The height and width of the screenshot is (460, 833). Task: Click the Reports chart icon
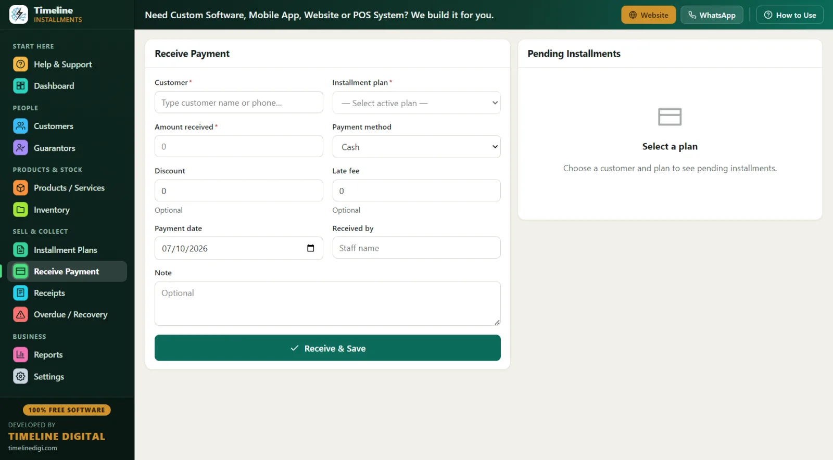point(20,355)
